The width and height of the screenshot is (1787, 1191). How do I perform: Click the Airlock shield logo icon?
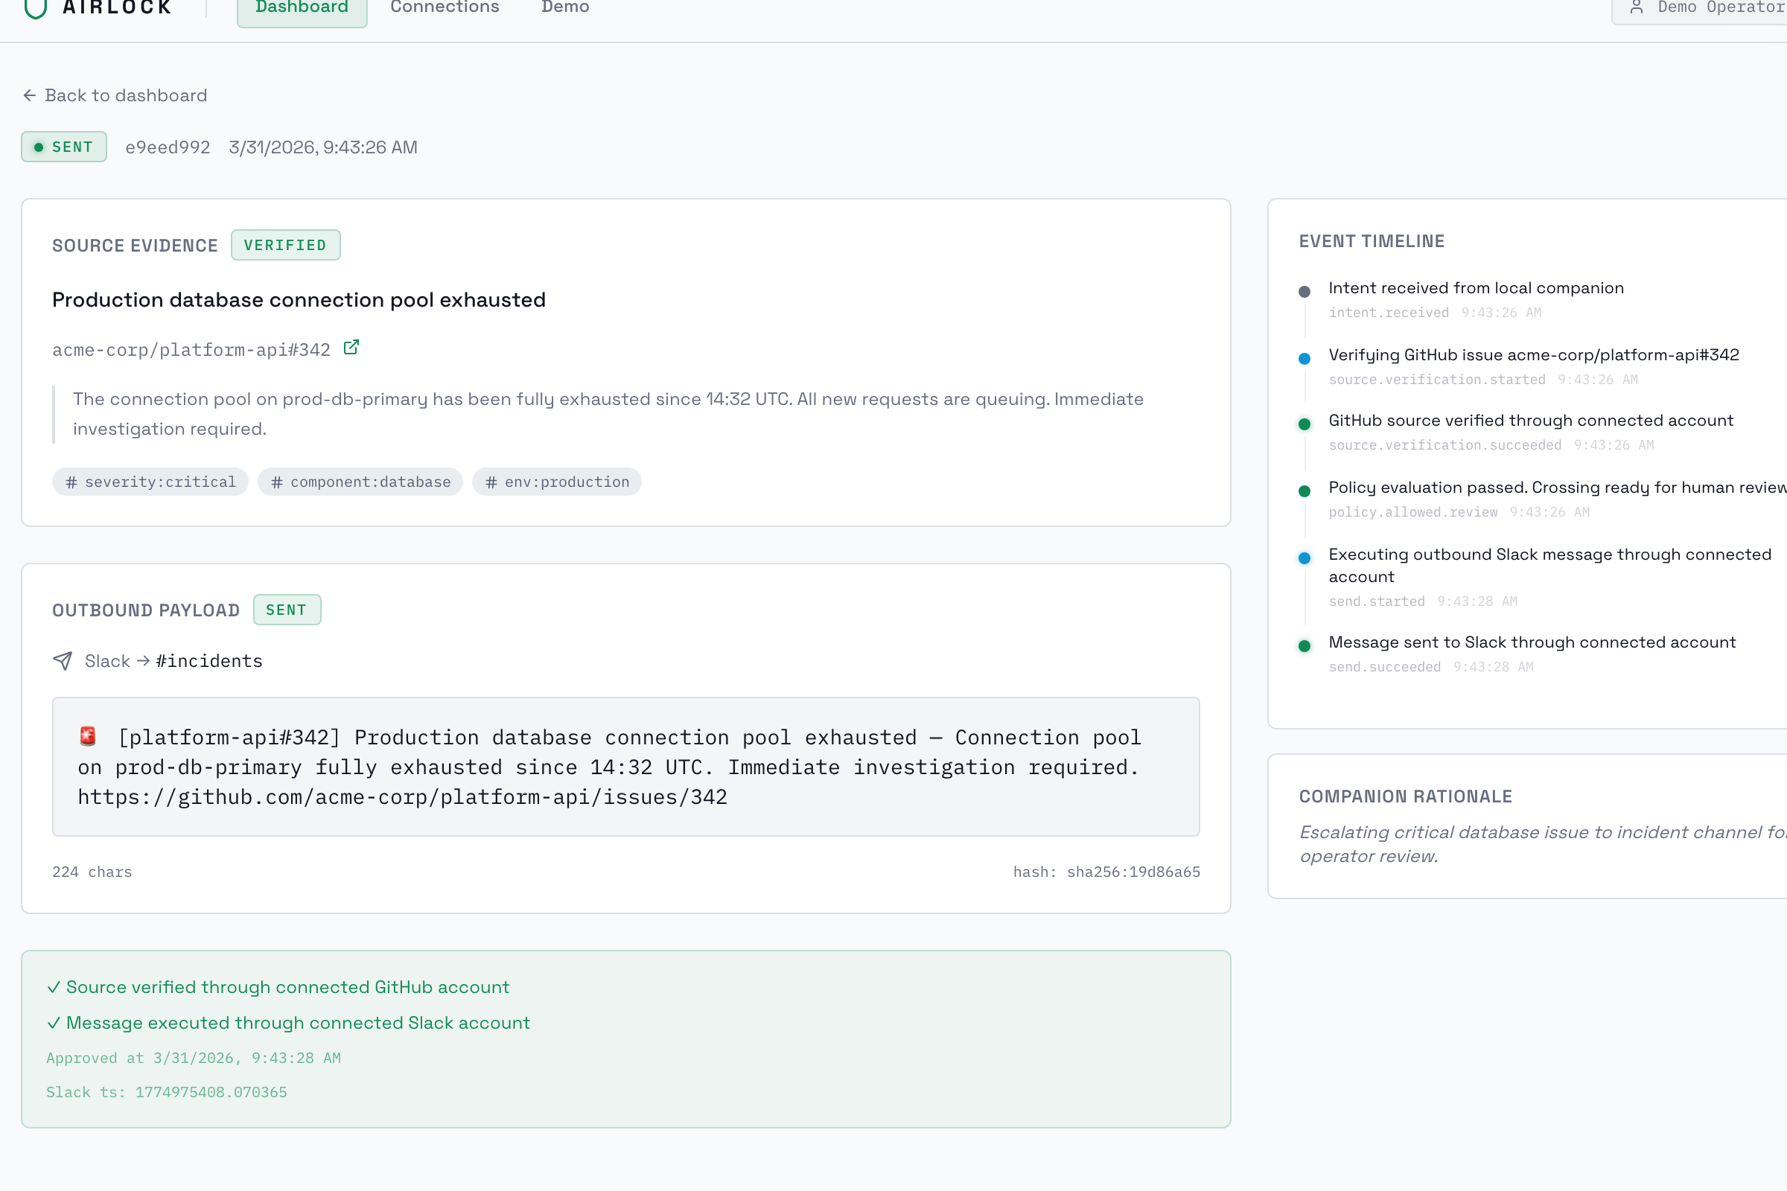[x=35, y=7]
